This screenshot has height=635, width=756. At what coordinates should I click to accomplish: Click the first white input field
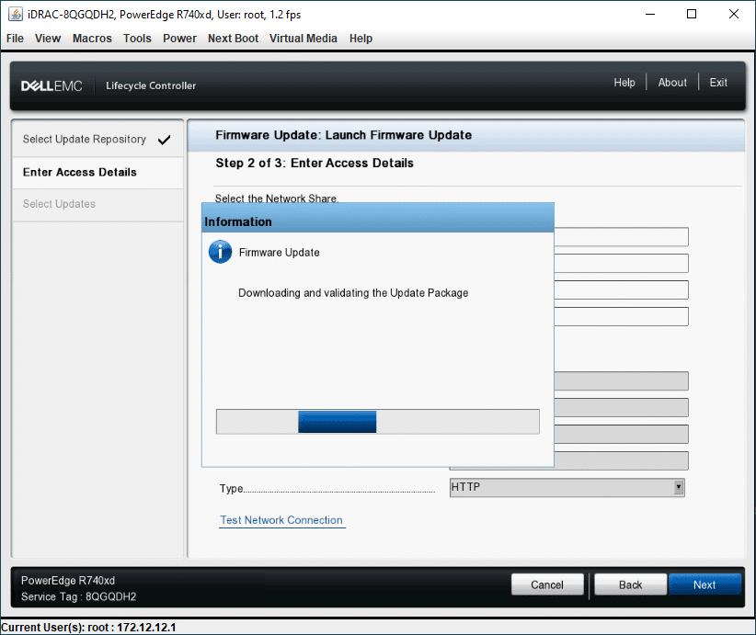coord(621,237)
